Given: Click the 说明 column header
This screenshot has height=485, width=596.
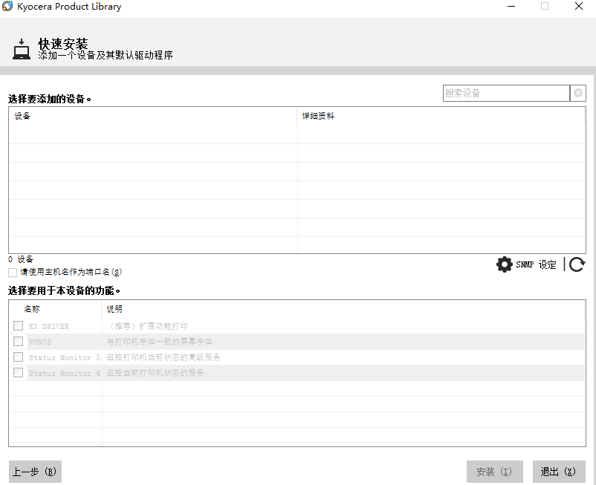Looking at the screenshot, I should coord(114,310).
